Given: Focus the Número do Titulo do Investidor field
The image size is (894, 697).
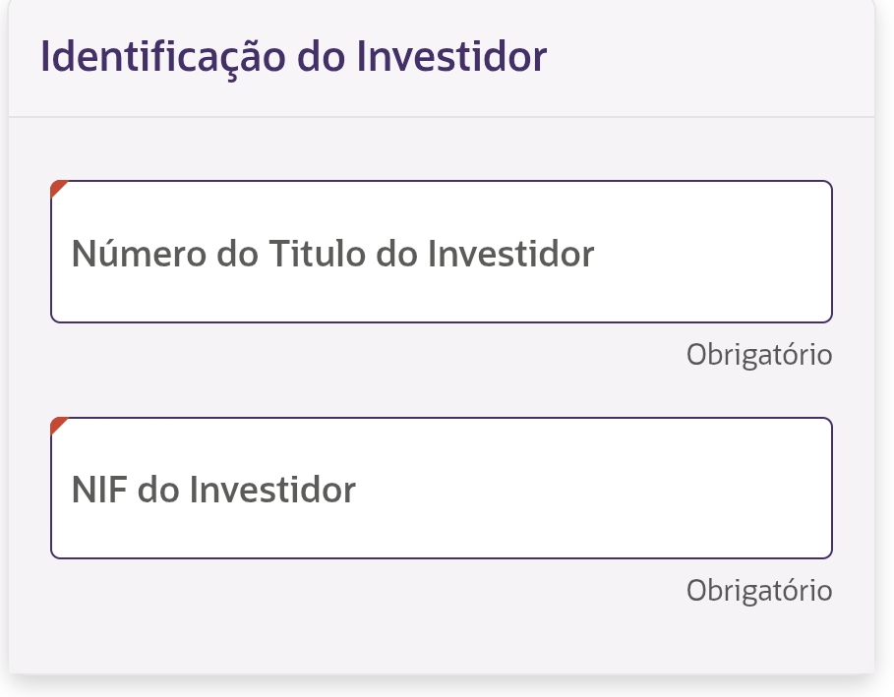Looking at the screenshot, I should (441, 252).
